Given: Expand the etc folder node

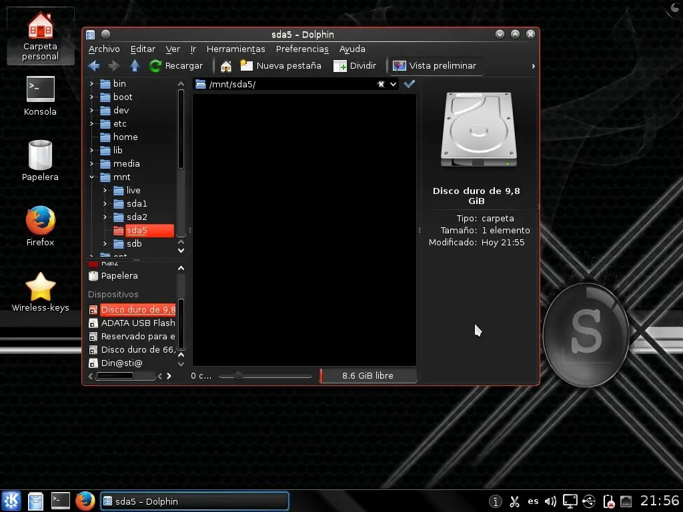Looking at the screenshot, I should coord(91,123).
